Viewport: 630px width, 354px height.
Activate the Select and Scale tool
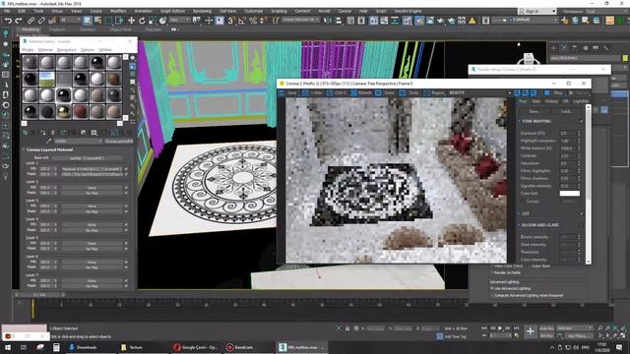click(x=153, y=21)
